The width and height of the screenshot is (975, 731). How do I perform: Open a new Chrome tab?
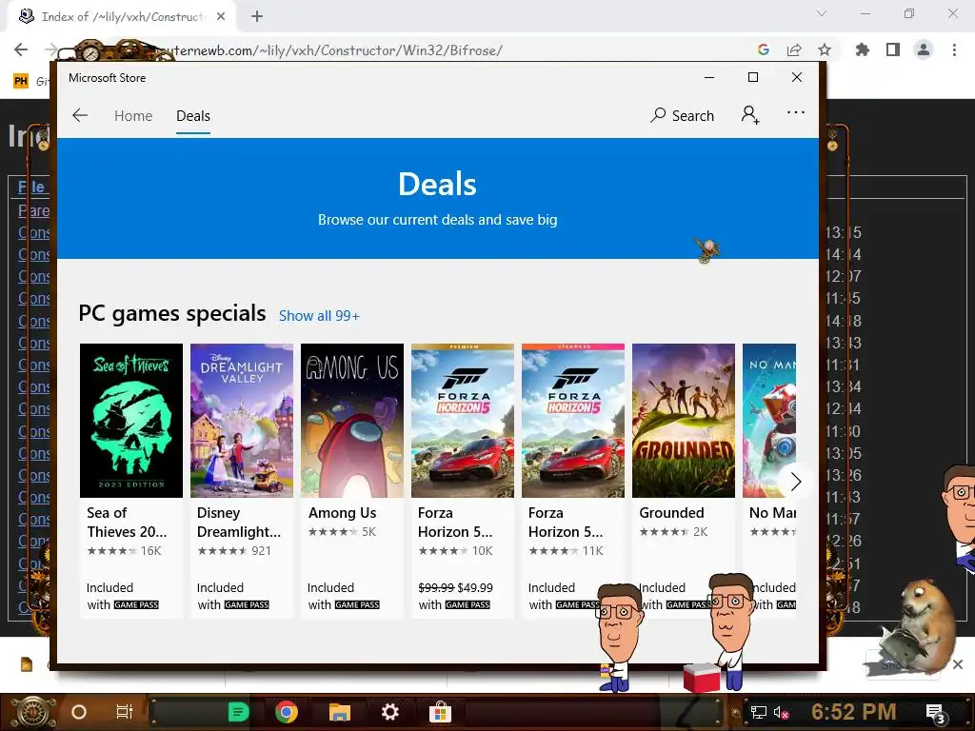257,17
